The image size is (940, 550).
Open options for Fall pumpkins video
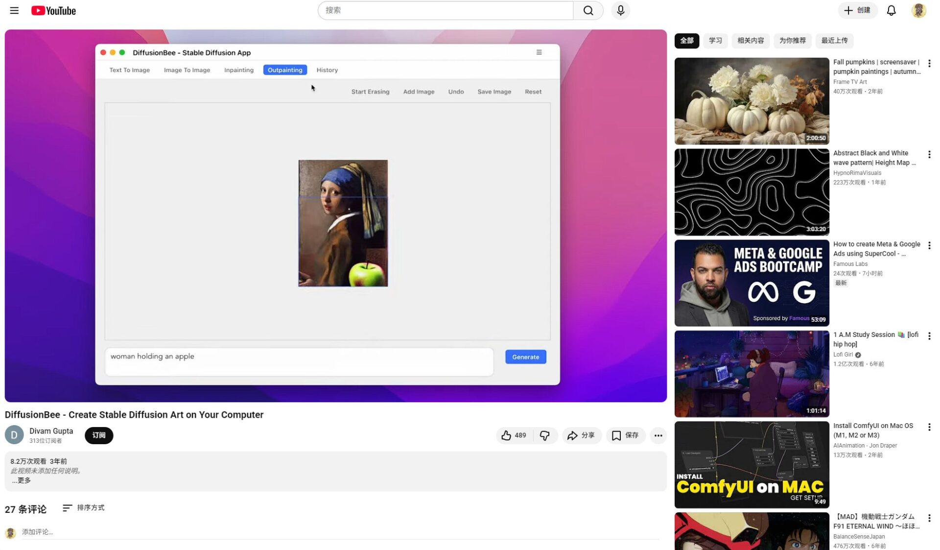tap(929, 63)
